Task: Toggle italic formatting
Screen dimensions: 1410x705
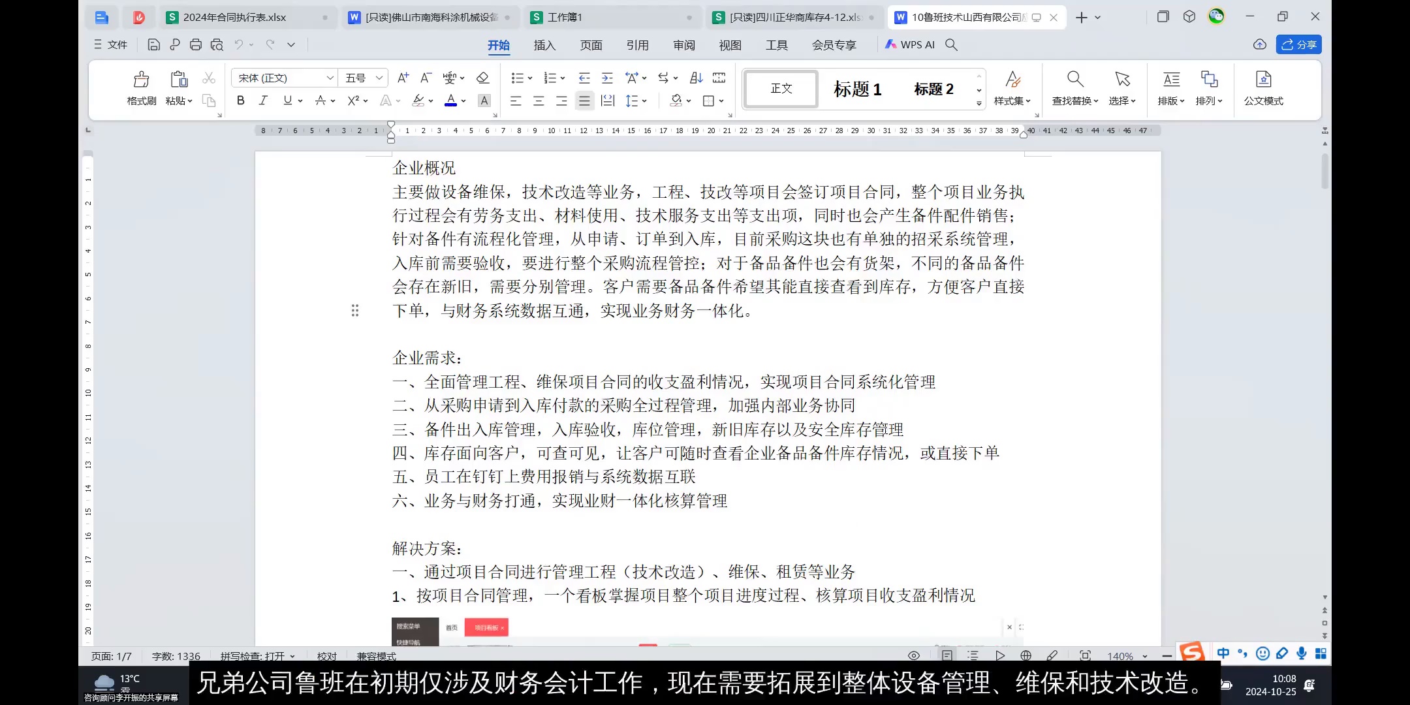Action: (263, 101)
